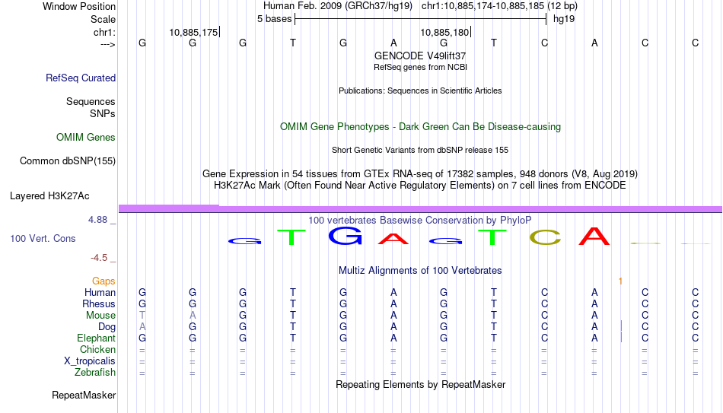Click Multiz Alignments of 100 Vertebrates title
This screenshot has width=723, height=413.
[x=420, y=271]
